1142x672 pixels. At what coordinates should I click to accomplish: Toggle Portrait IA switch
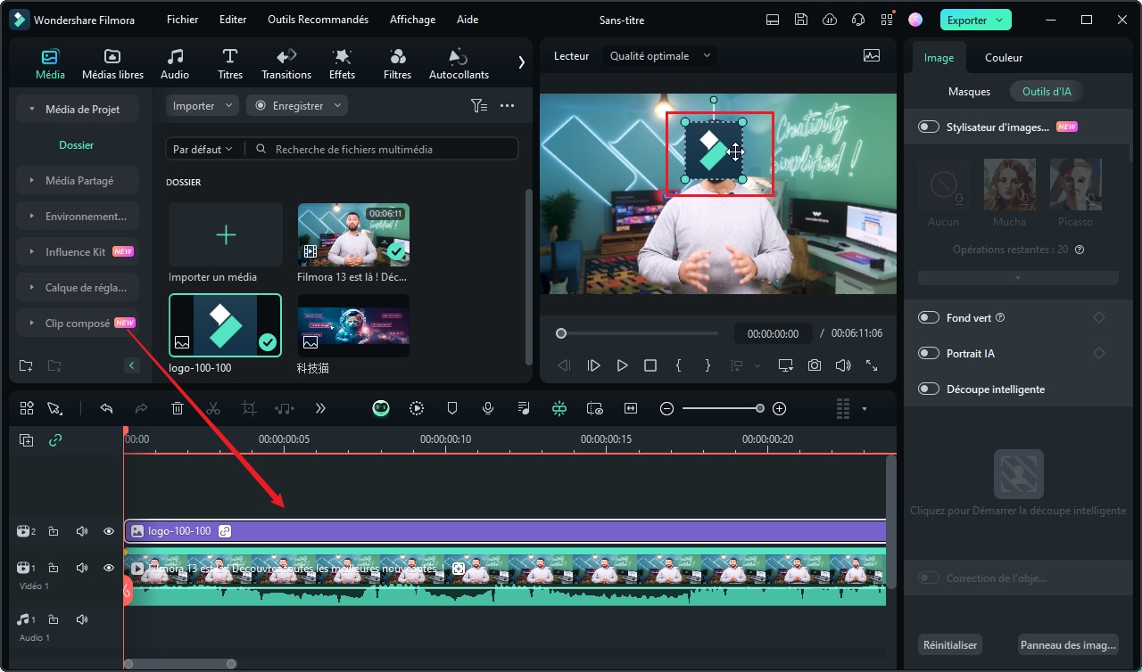pyautogui.click(x=929, y=353)
